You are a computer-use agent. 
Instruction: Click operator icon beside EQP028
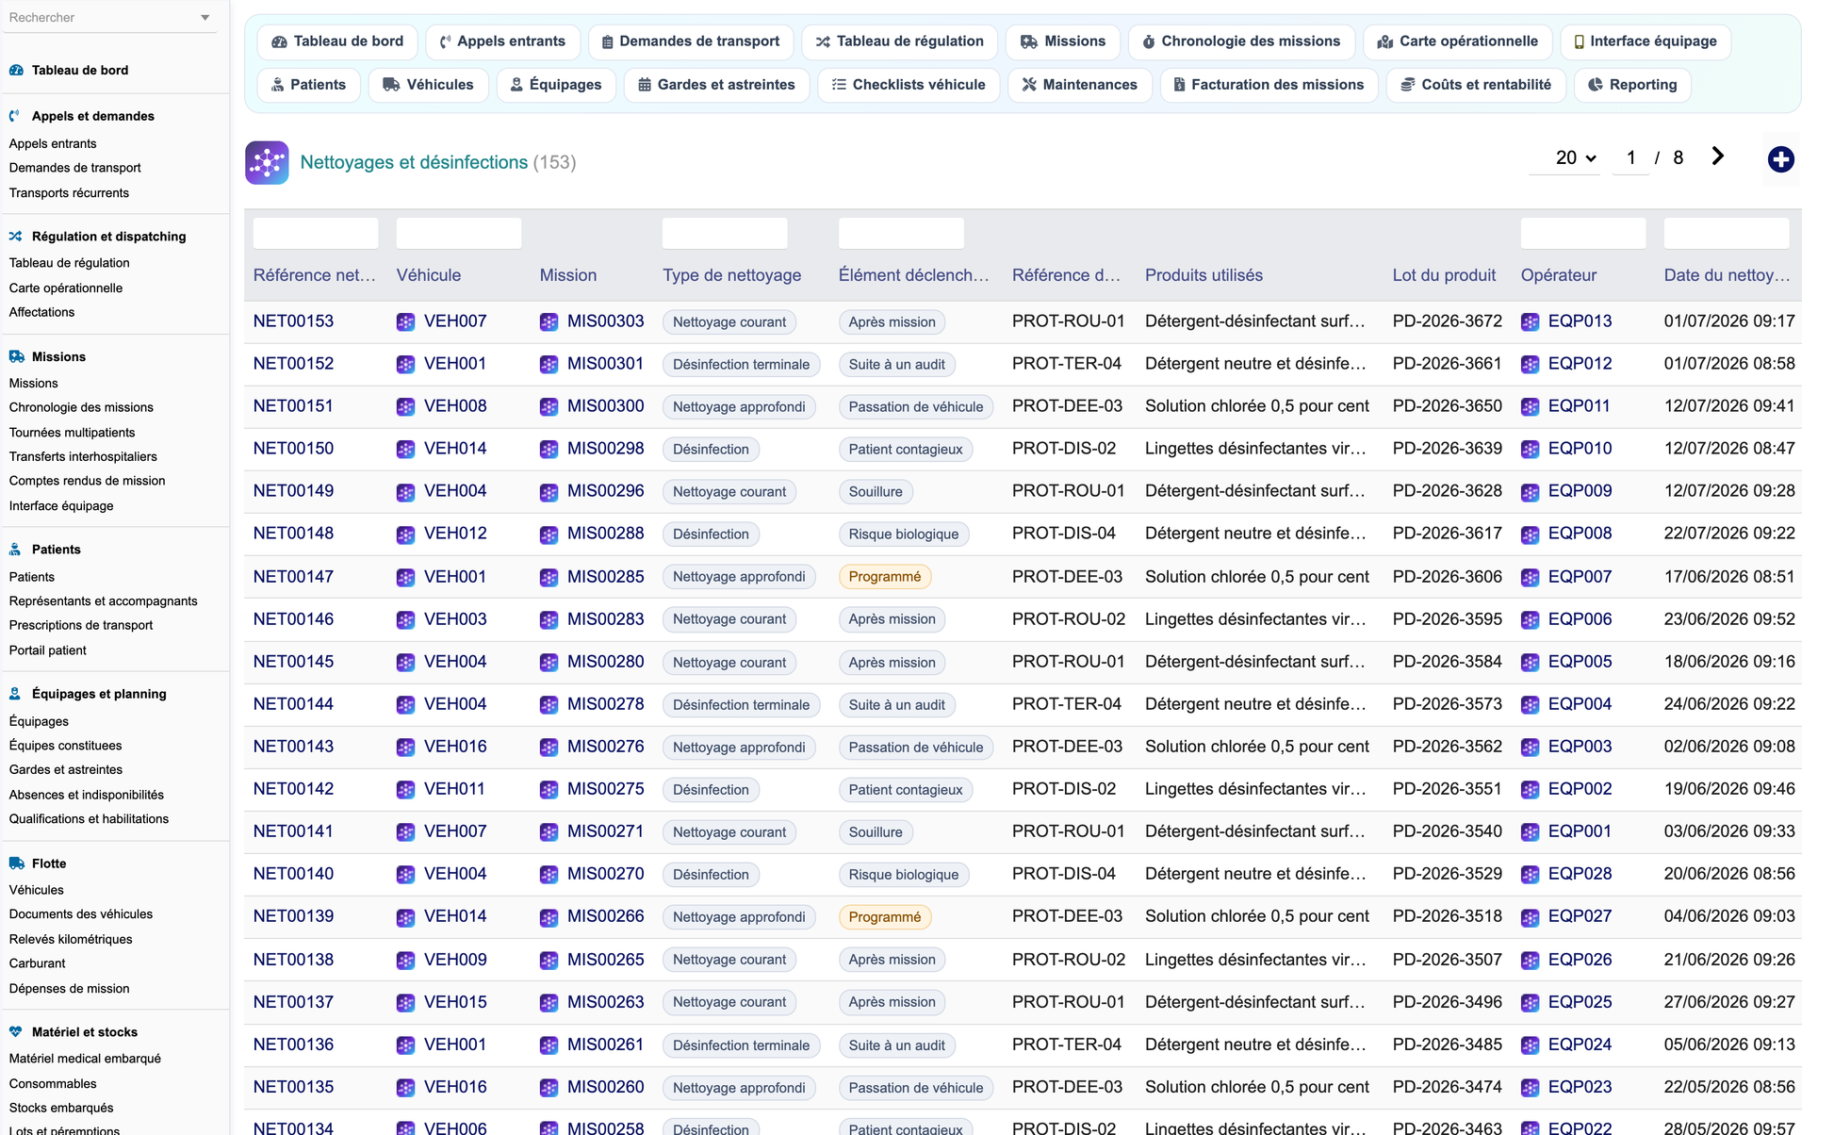[x=1530, y=874]
